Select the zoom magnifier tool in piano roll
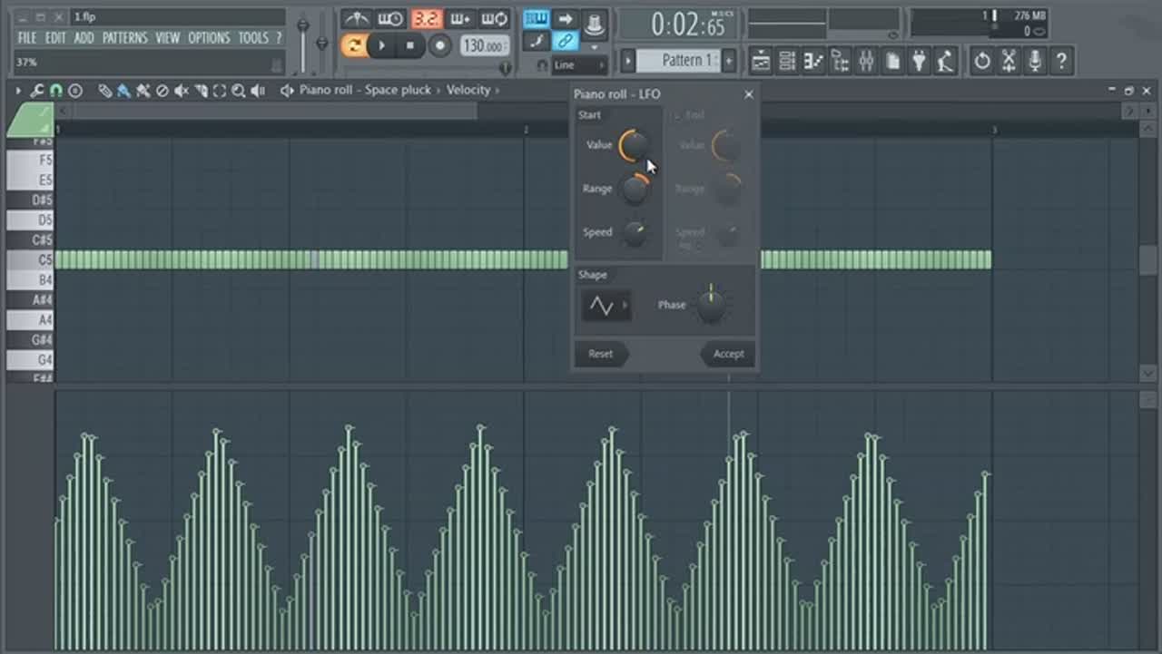This screenshot has height=654, width=1162. 238,91
